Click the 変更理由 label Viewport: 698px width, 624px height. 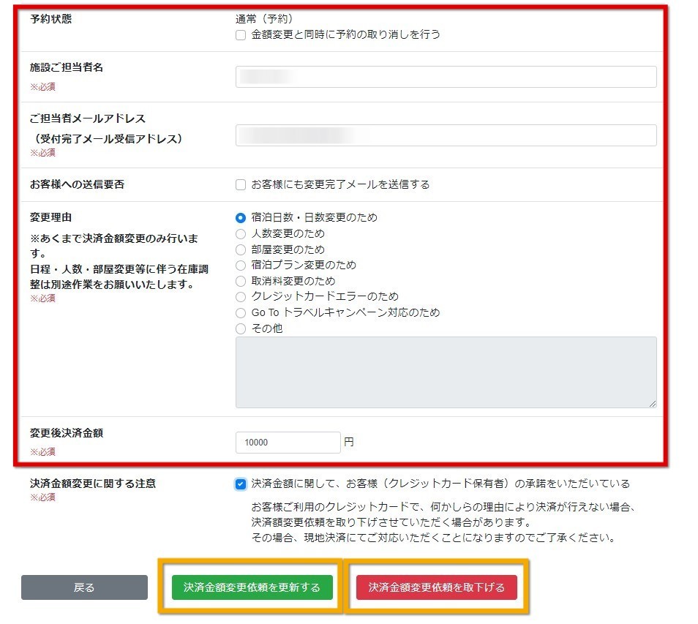coord(50,217)
